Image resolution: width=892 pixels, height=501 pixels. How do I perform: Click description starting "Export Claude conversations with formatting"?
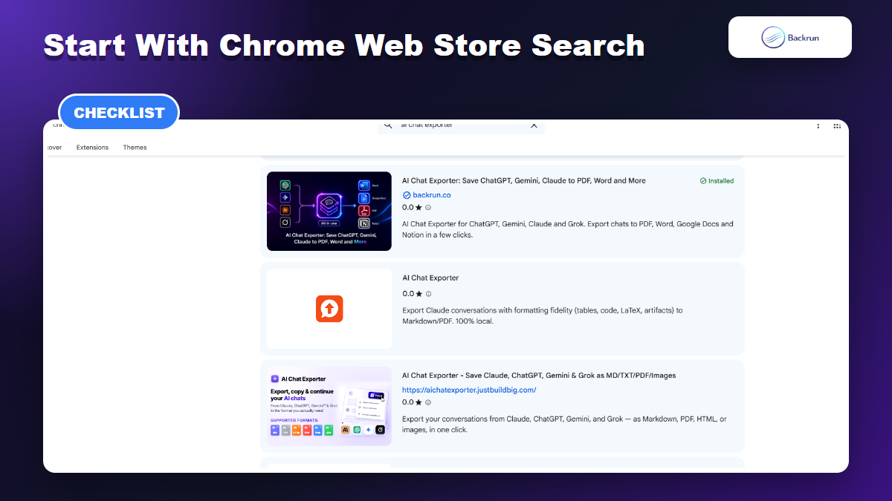(x=543, y=315)
